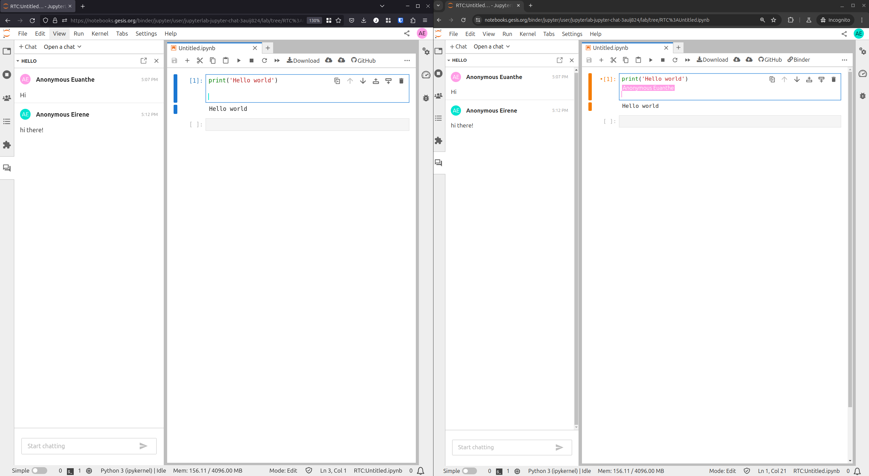The width and height of the screenshot is (869, 476).
Task: Open the GitHub link from the notebook toolbar
Action: [364, 60]
